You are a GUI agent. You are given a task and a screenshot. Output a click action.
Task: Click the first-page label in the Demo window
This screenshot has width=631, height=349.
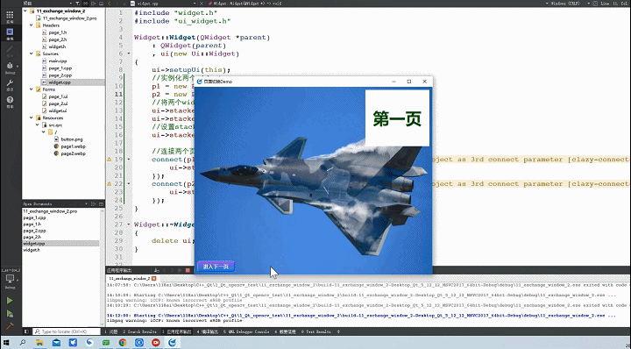point(397,118)
